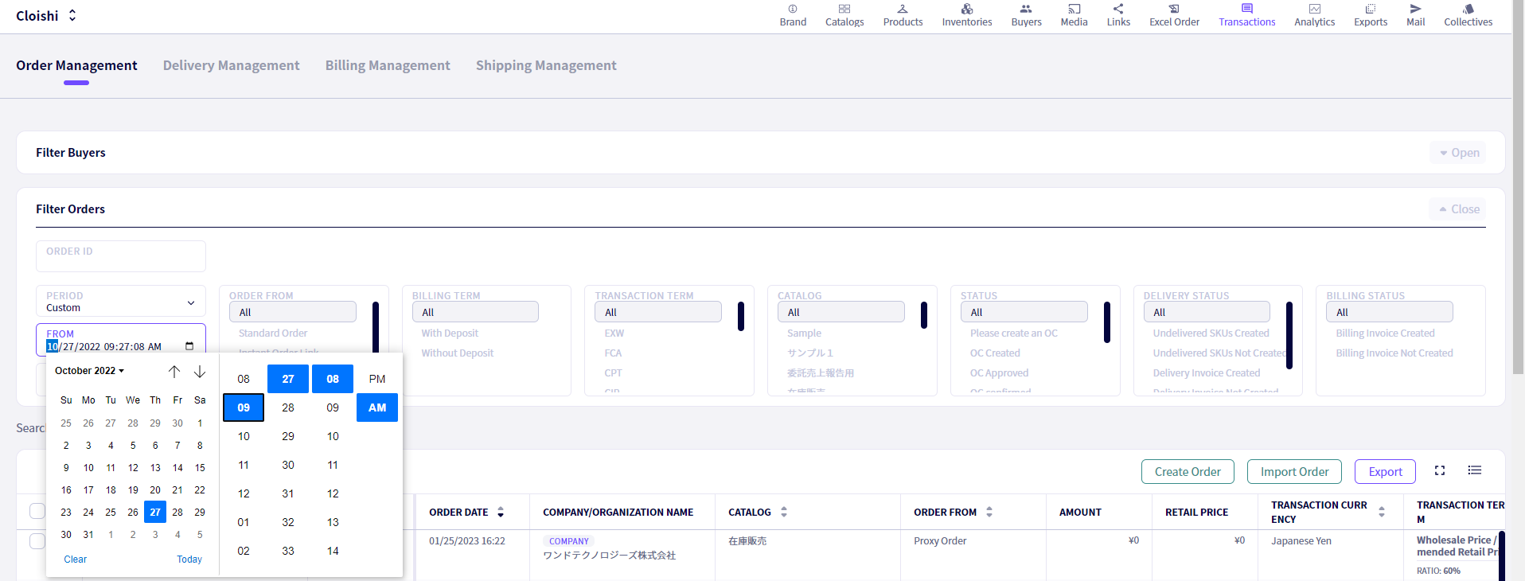Expand the Filter Buyers panel with Open
The width and height of the screenshot is (1525, 581).
1458,153
